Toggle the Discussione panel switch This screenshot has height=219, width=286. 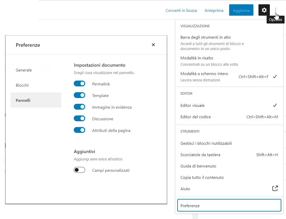(x=79, y=118)
